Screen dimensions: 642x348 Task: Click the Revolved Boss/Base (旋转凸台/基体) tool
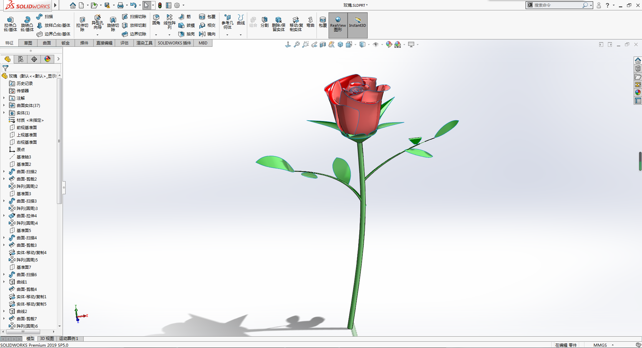tap(27, 24)
